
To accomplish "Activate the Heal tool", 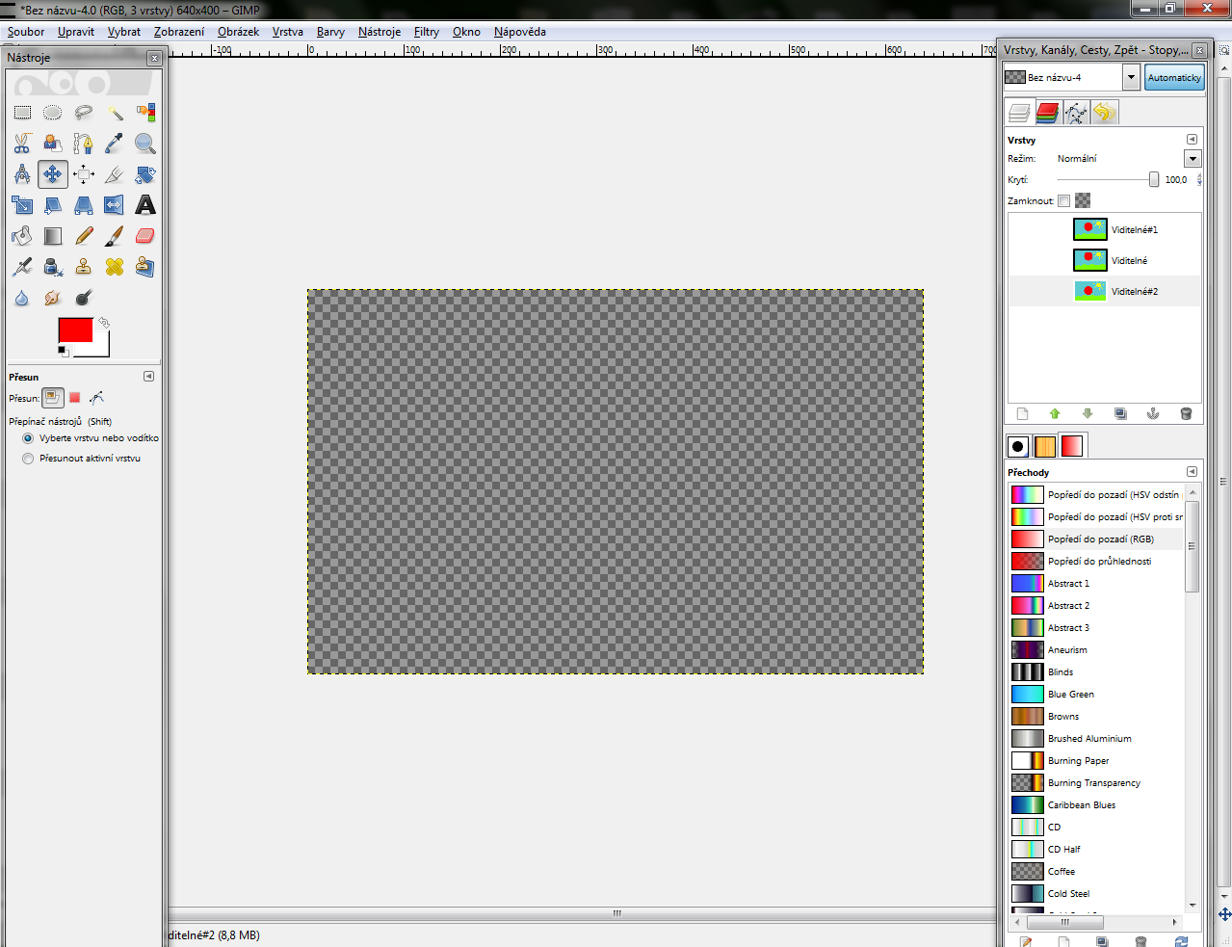I will pyautogui.click(x=115, y=267).
